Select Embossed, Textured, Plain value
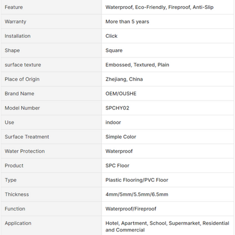 click(x=137, y=65)
